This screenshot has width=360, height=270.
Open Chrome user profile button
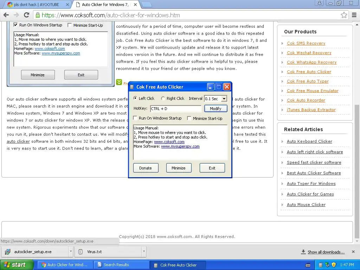319,3
